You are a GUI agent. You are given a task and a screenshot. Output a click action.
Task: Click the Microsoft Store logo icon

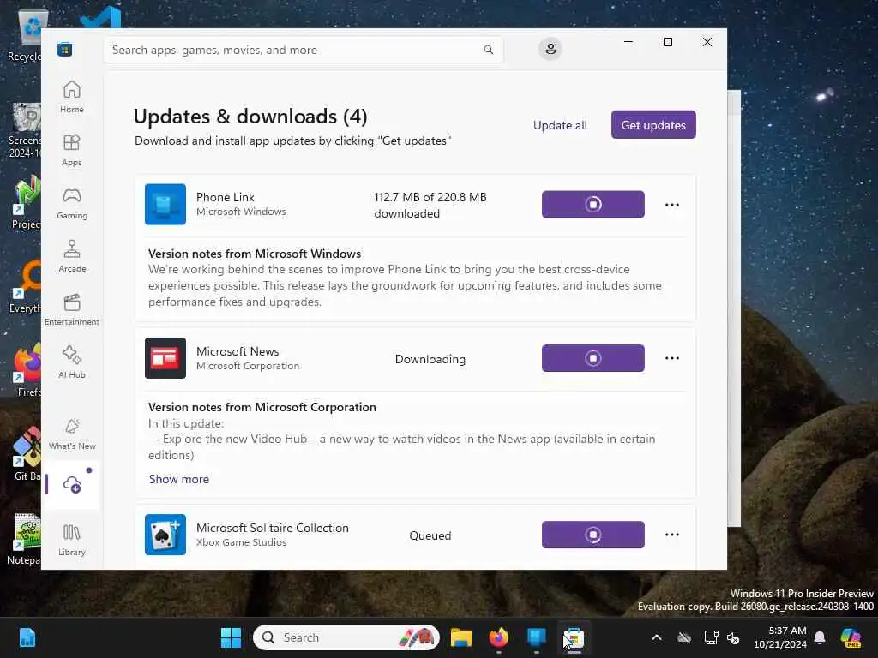pyautogui.click(x=64, y=49)
